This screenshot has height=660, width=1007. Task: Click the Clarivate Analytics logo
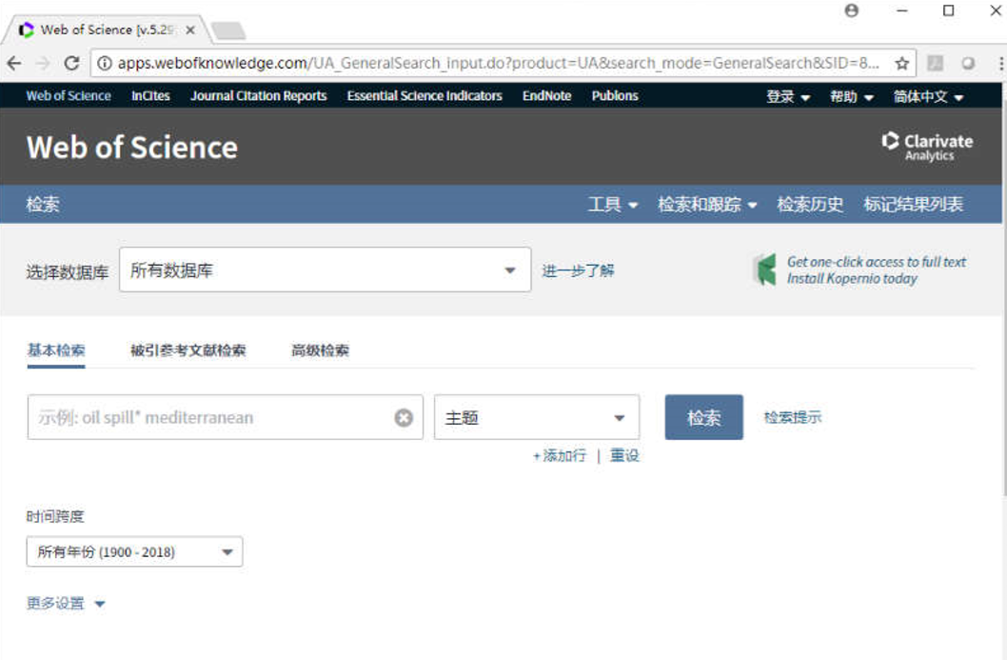click(927, 147)
